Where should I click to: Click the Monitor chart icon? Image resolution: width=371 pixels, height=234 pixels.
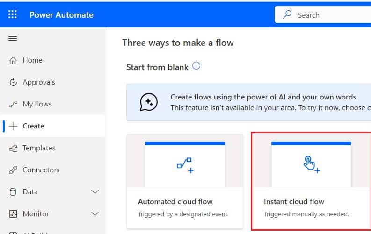pyautogui.click(x=13, y=214)
